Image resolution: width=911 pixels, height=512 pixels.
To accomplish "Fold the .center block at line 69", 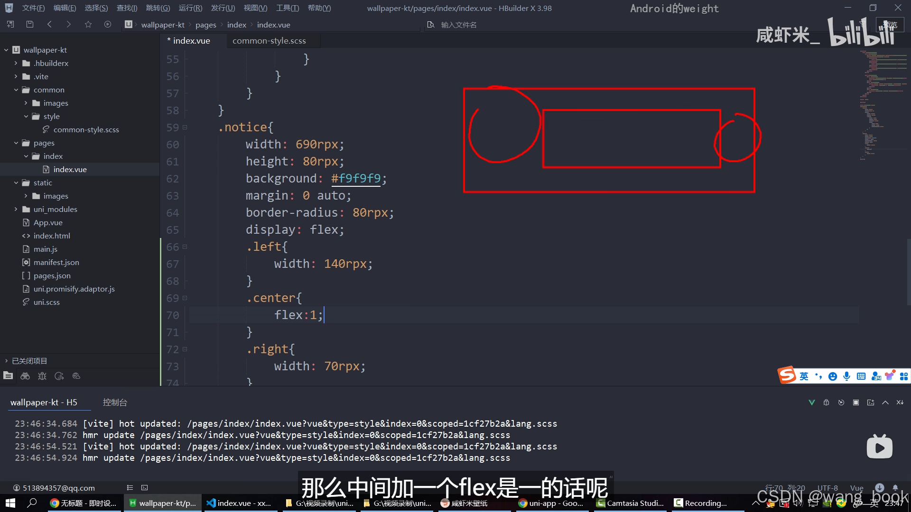I will point(185,298).
